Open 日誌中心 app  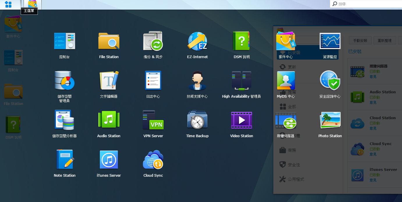[x=153, y=85]
